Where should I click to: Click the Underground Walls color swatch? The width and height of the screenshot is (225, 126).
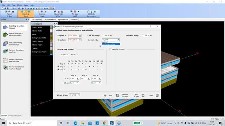coord(51,38)
